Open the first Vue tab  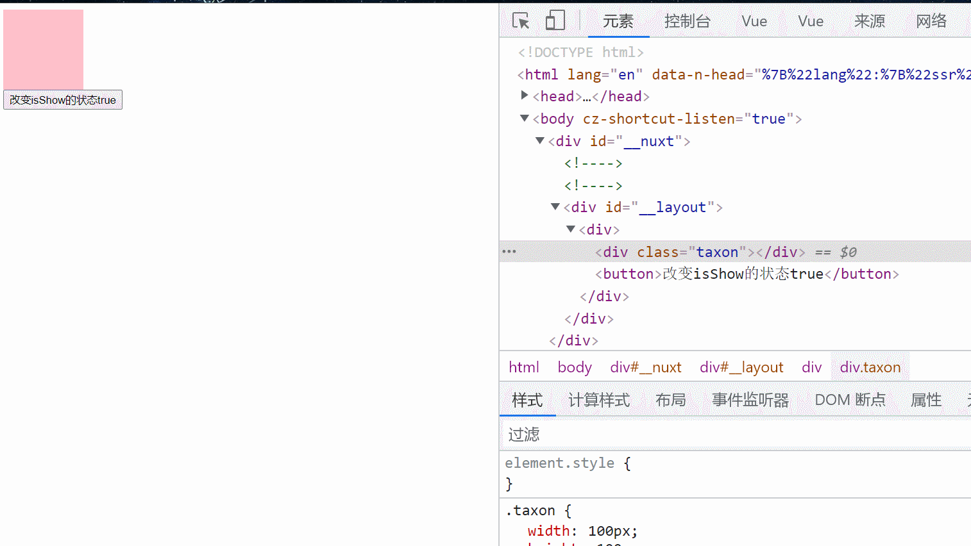(754, 21)
